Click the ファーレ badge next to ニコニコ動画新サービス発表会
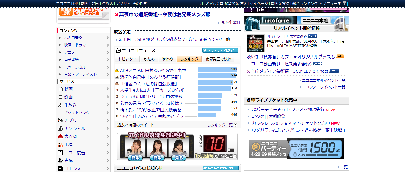 (318, 64)
